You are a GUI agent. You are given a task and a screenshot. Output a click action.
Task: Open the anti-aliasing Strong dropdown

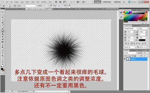click(x=142, y=47)
